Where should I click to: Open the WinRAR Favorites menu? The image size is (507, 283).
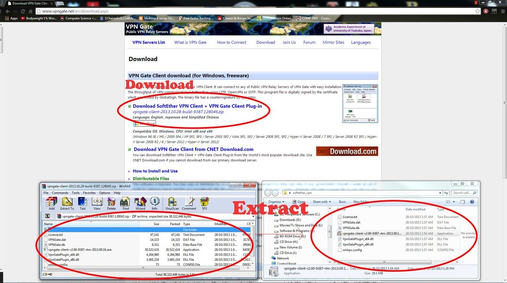coord(89,193)
